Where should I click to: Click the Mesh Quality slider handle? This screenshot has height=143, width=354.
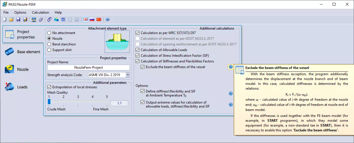(x=49, y=102)
